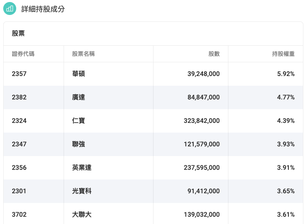Select stock code 2357
Screen dimensions: 307x224
click(x=19, y=74)
